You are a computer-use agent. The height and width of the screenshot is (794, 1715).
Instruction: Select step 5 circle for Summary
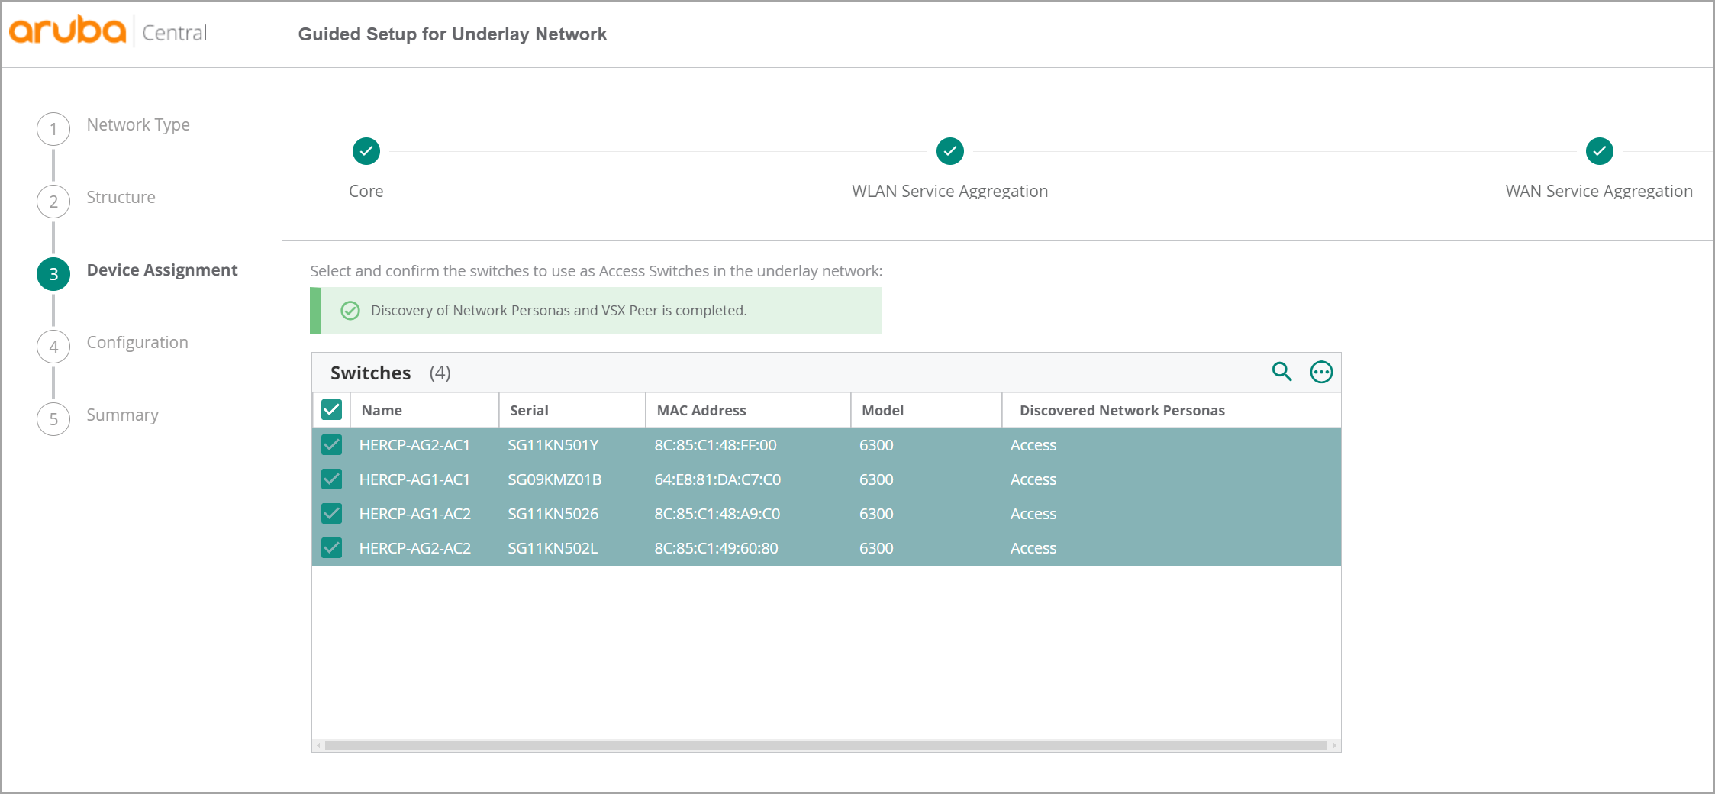pos(53,418)
